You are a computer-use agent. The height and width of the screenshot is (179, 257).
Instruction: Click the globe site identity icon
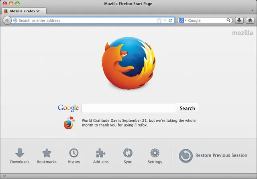point(15,20)
